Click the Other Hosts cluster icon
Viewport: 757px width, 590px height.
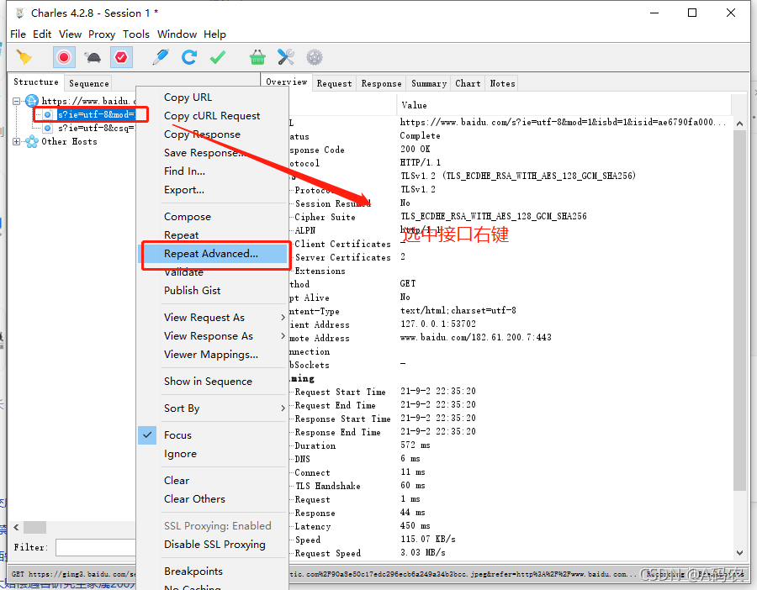tap(32, 141)
